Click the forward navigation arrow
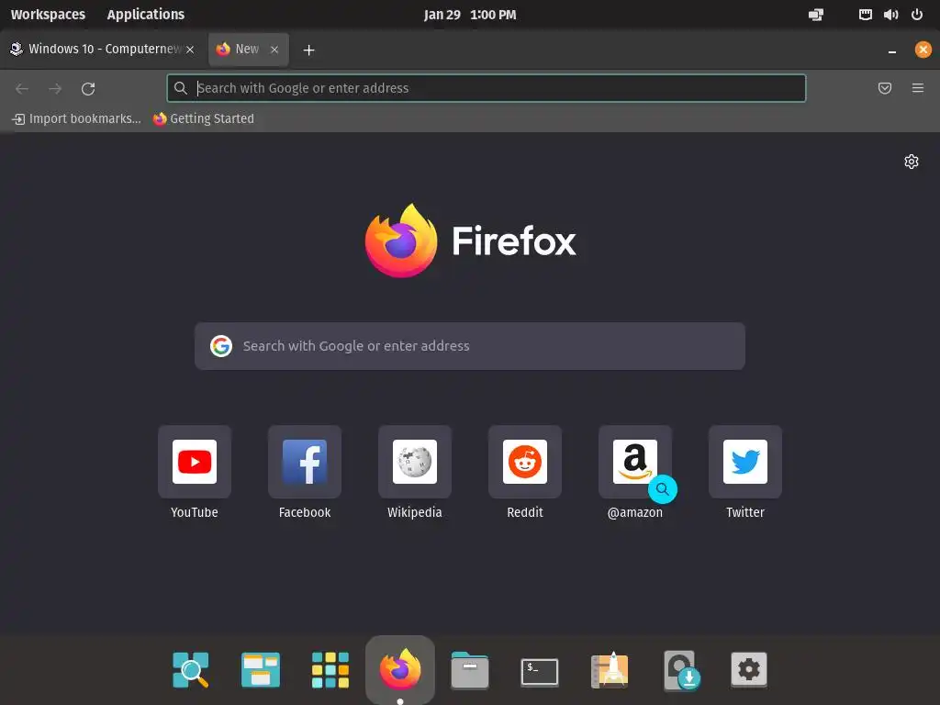The width and height of the screenshot is (940, 705). 55,89
